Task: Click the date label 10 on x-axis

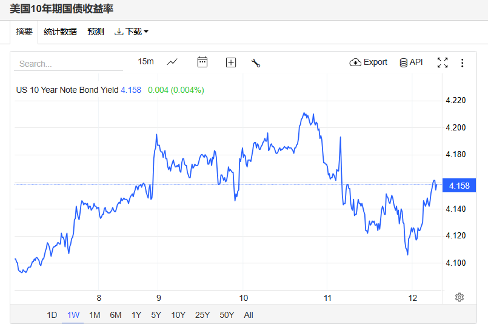Action: point(243,298)
